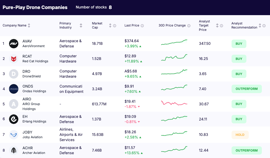Viewport: 270px width, 158px height.
Task: Open the DRO DroneShield link
Action: (x=26, y=71)
